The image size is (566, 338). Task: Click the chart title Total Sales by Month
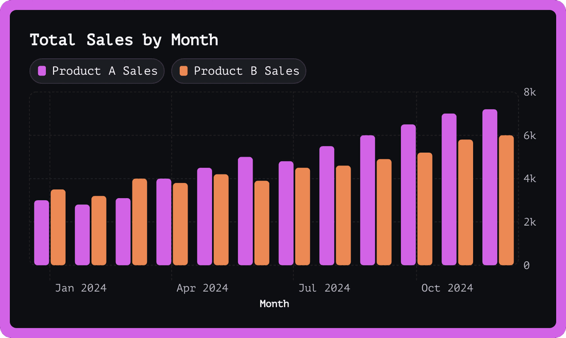click(x=124, y=39)
